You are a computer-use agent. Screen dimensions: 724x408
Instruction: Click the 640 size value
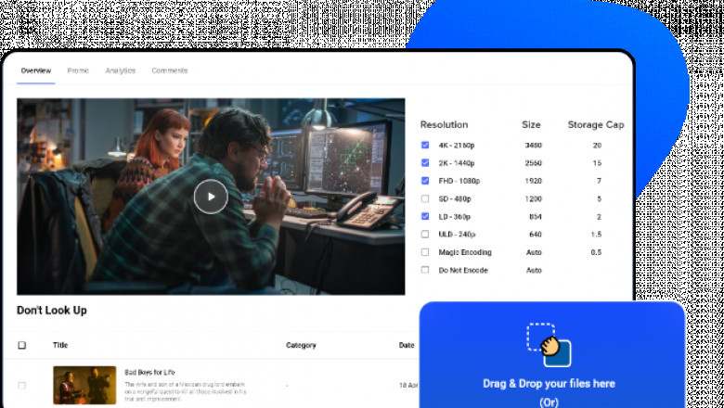pos(536,235)
